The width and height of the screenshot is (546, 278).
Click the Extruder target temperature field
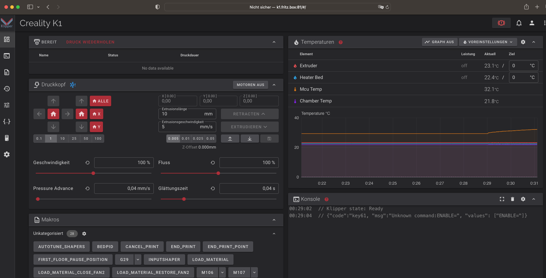coord(523,66)
